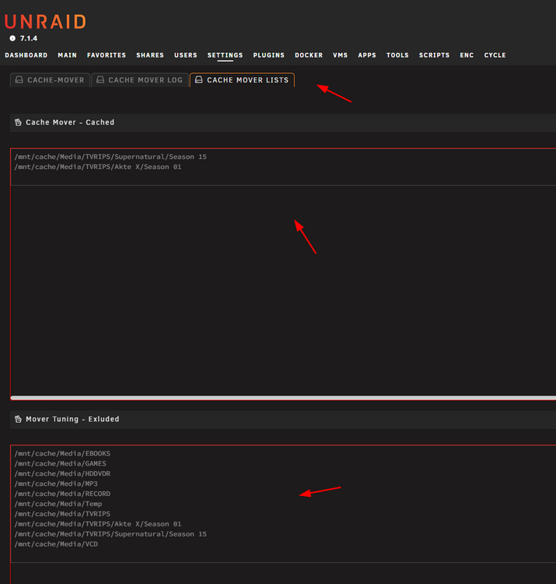Image resolution: width=556 pixels, height=584 pixels.
Task: Select the Cache Mover Lists tab
Action: (242, 80)
